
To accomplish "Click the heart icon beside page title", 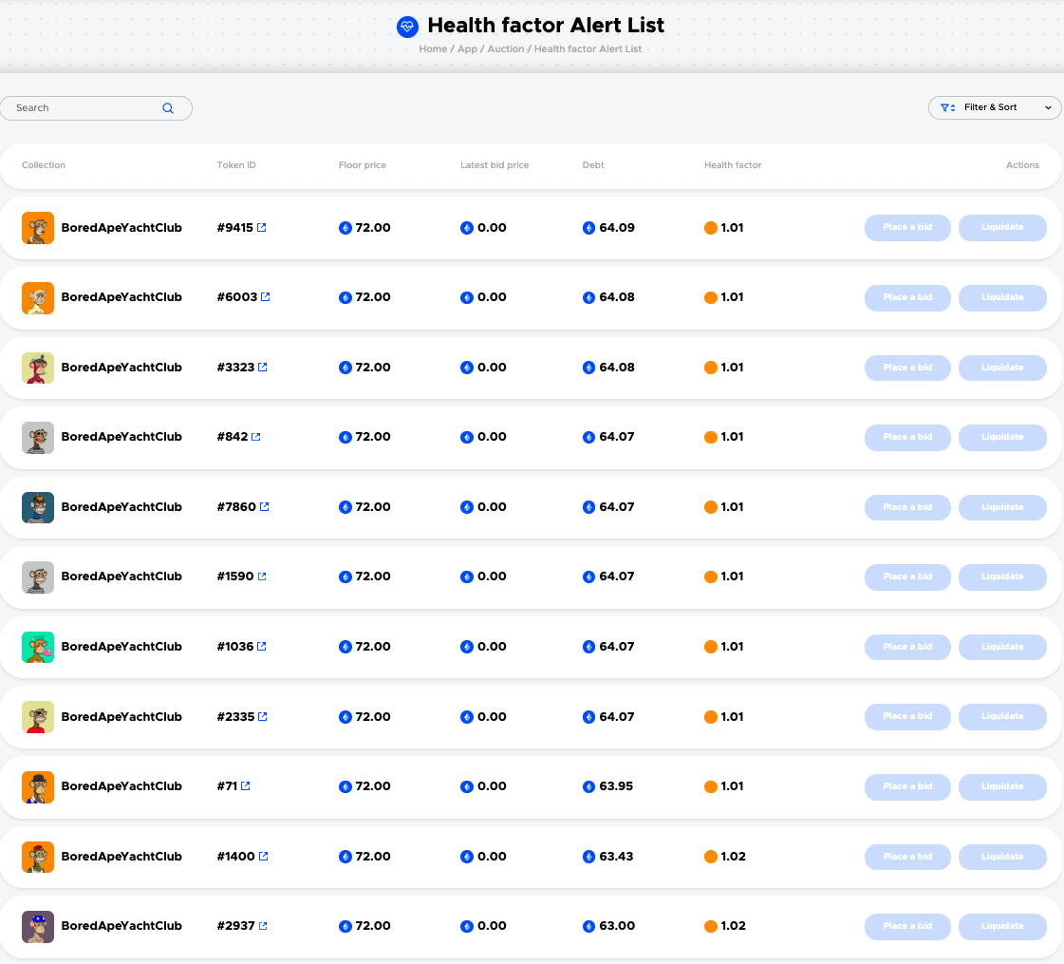I will 407,27.
